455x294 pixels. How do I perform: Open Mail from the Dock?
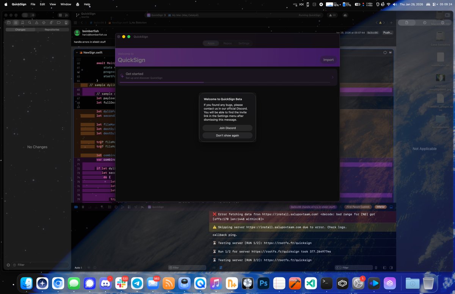click(x=153, y=283)
